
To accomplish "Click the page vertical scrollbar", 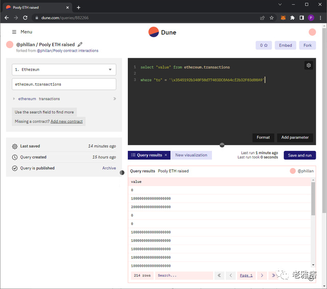I will pos(324,120).
